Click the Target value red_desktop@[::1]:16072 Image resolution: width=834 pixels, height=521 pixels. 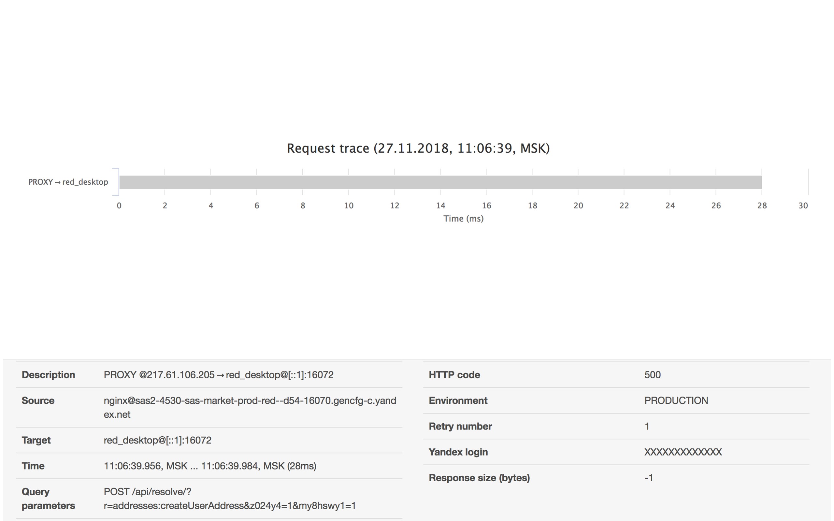pos(157,440)
